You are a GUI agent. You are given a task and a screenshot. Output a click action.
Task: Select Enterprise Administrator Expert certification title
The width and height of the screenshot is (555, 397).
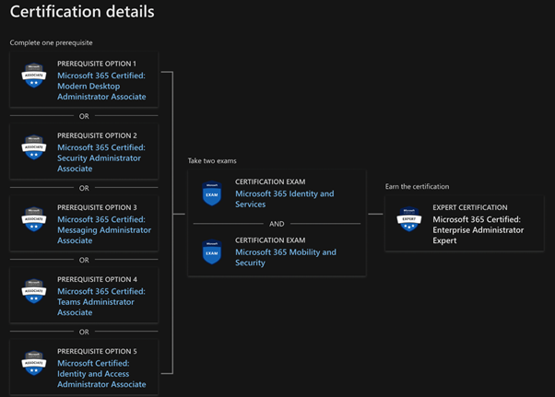pos(478,229)
